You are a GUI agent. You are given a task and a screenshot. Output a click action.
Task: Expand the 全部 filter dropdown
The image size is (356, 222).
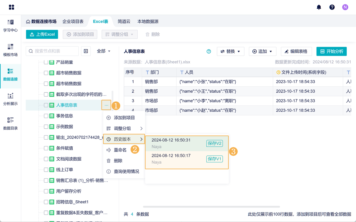coord(104,51)
